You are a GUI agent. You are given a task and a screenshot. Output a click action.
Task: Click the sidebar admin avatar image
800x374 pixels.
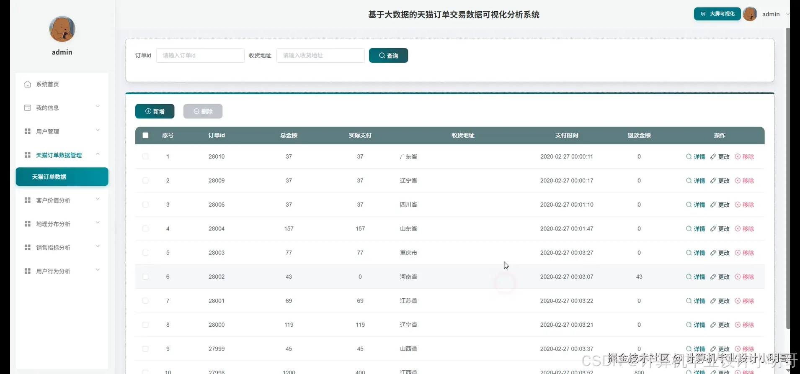click(62, 29)
